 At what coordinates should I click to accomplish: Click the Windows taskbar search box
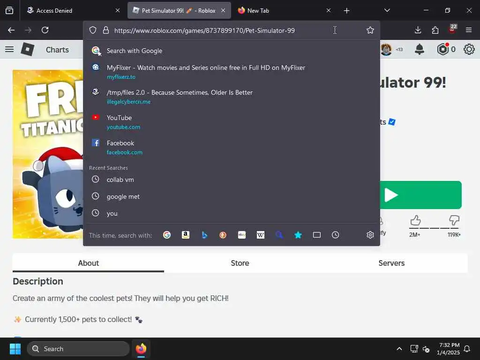[x=78, y=349]
